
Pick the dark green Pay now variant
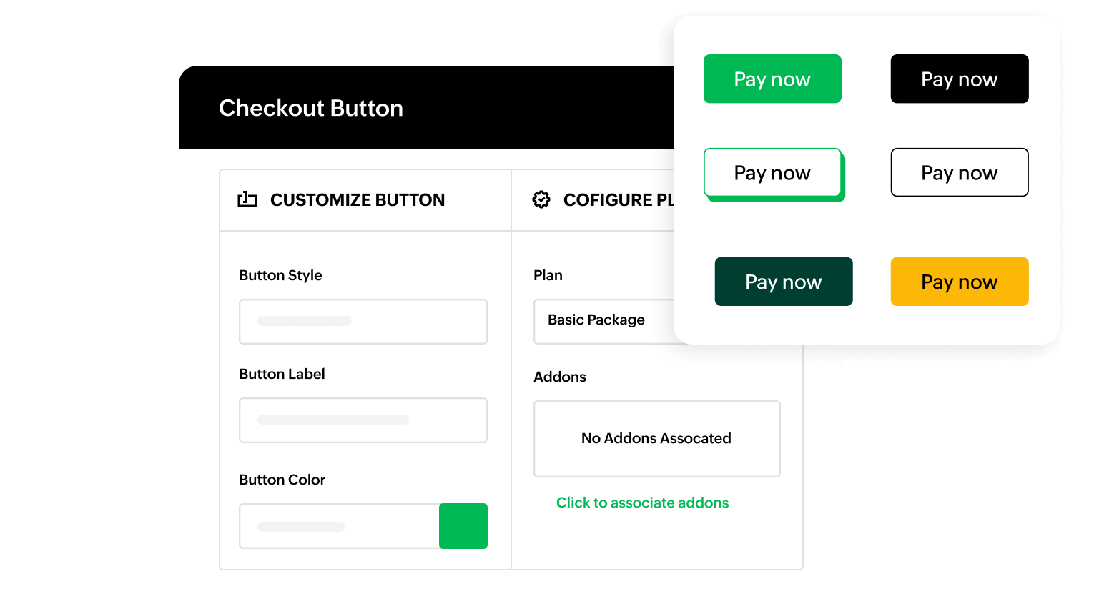784,282
